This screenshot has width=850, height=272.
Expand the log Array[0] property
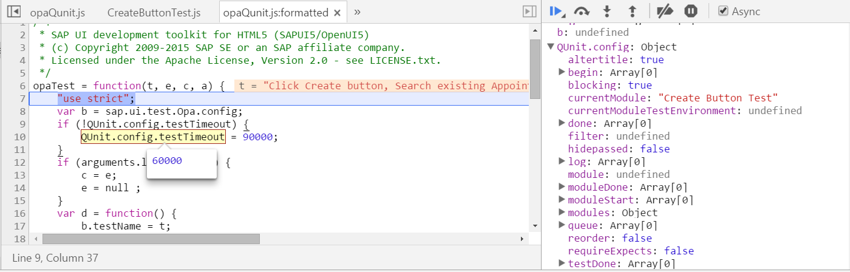coord(562,161)
